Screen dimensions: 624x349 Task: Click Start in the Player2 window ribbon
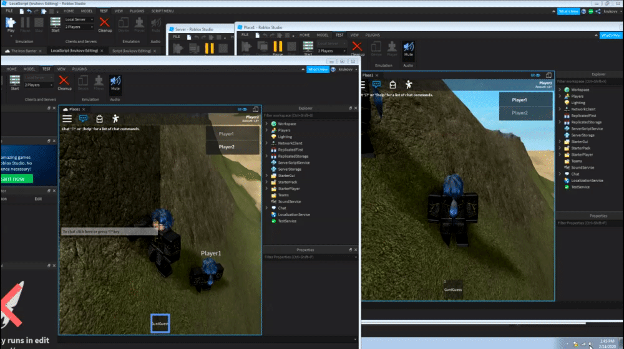coord(15,83)
